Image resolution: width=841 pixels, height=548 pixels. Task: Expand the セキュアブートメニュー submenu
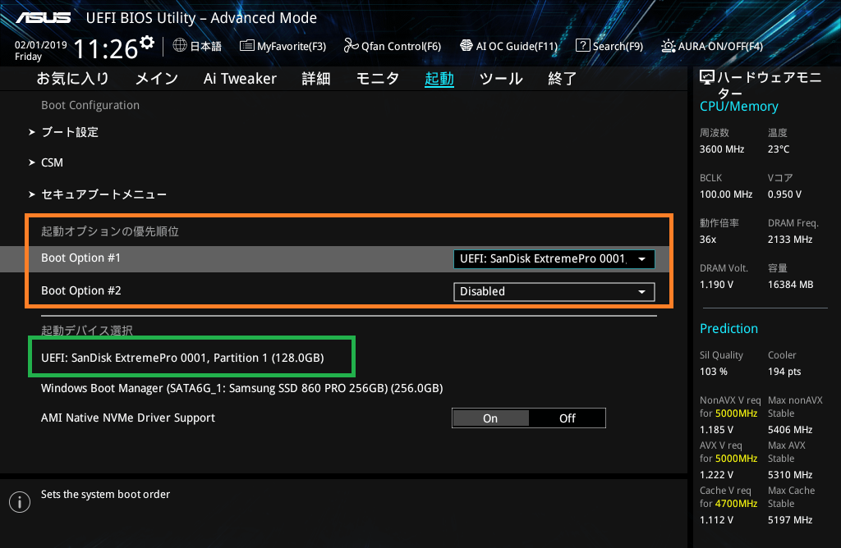click(103, 194)
